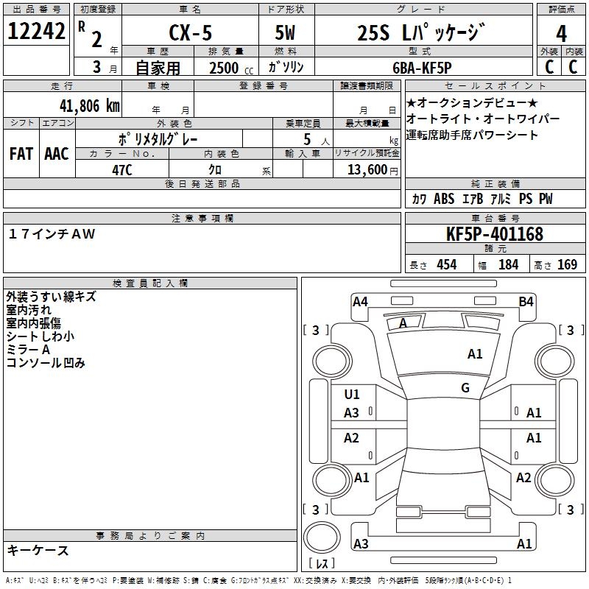Click the equipment code アルミ
589x589 pixels.
click(x=501, y=199)
